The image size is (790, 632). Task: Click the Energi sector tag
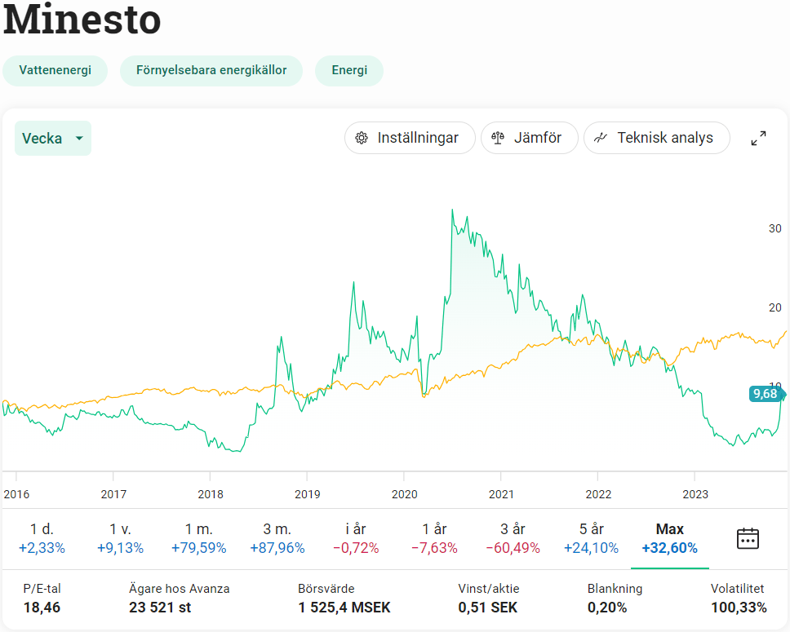coord(349,70)
